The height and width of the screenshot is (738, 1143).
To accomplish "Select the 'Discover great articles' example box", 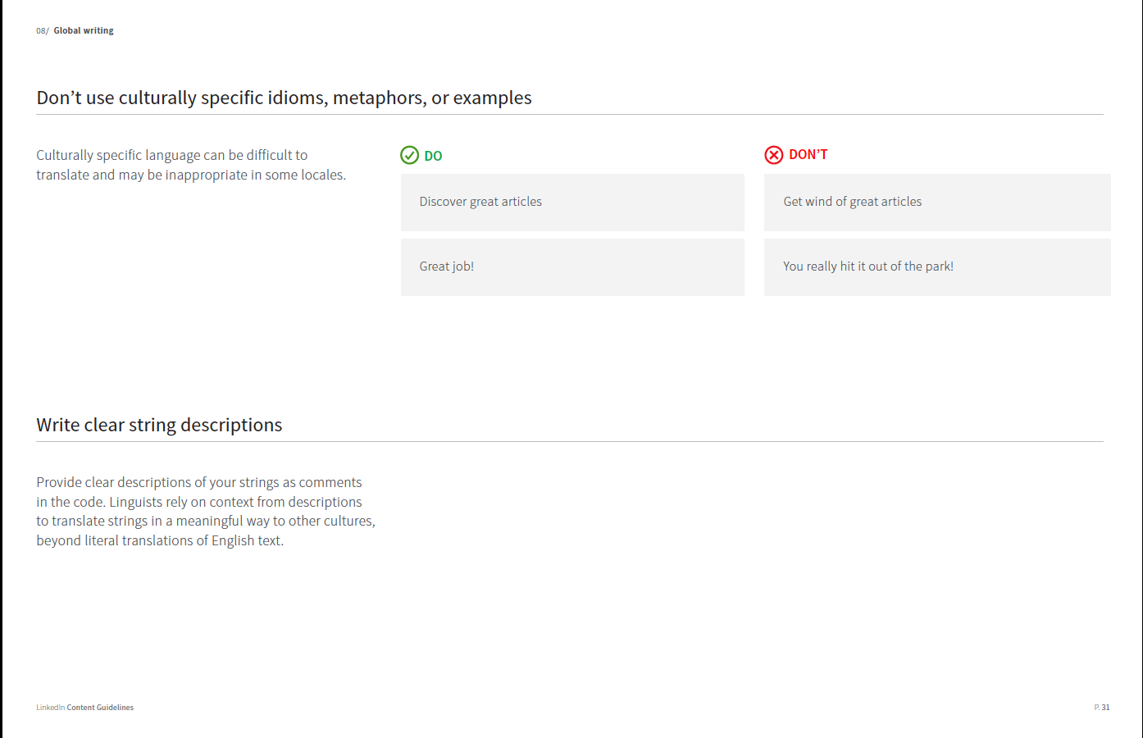I will pyautogui.click(x=572, y=202).
